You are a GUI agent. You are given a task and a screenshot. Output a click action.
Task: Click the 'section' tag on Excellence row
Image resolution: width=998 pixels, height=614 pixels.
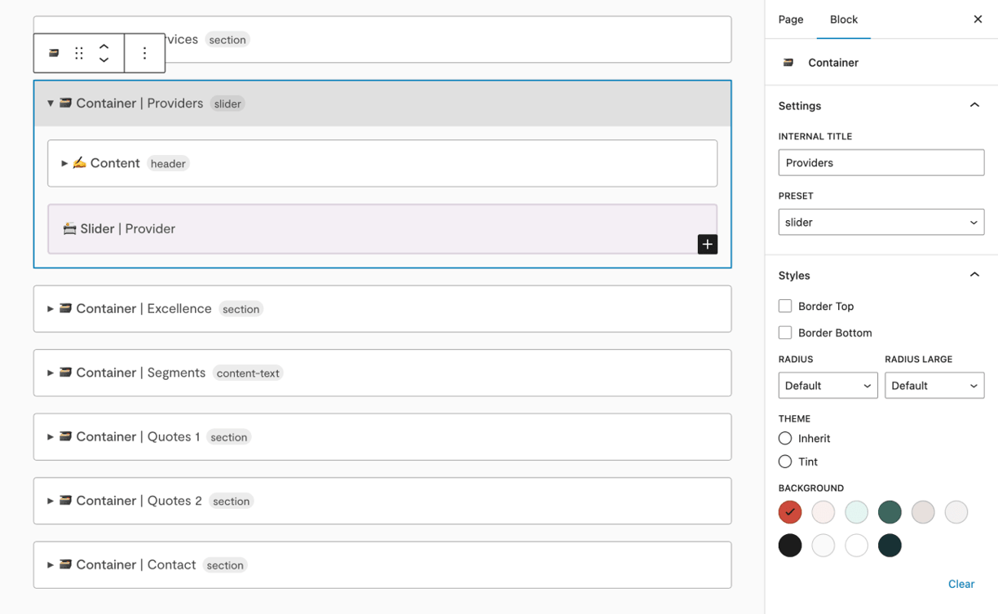click(x=241, y=309)
